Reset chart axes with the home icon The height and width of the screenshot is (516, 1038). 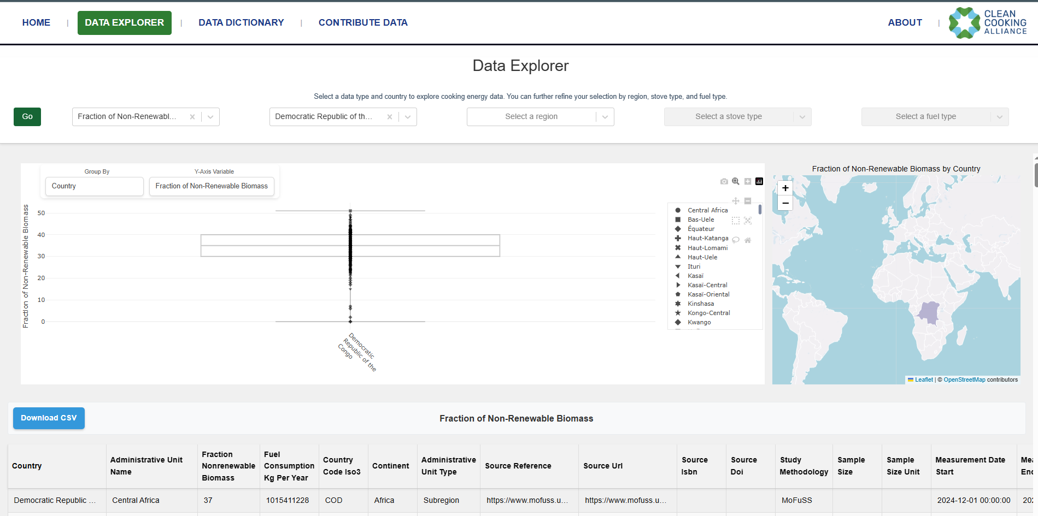748,240
